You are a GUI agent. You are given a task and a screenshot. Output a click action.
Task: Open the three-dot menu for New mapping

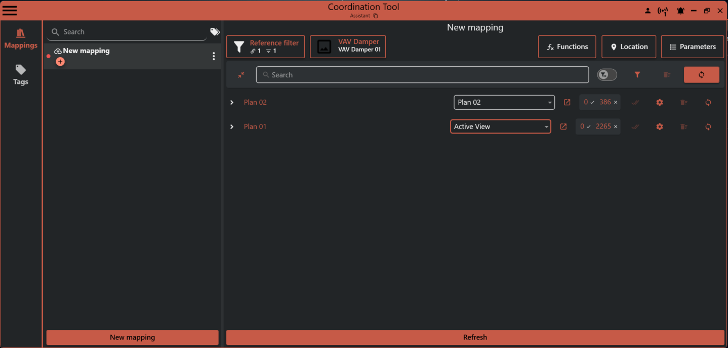(x=214, y=56)
